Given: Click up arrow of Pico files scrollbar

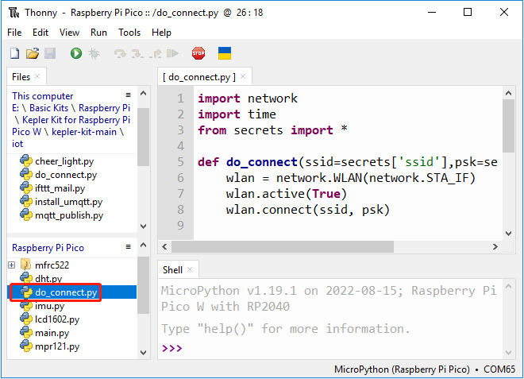Looking at the screenshot, I should click(144, 246).
